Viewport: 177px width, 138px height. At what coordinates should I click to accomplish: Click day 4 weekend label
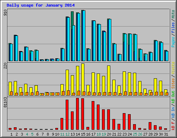[x=27, y=134]
